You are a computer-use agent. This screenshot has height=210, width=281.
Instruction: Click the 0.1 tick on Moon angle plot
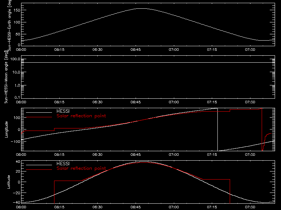(x=17, y=97)
